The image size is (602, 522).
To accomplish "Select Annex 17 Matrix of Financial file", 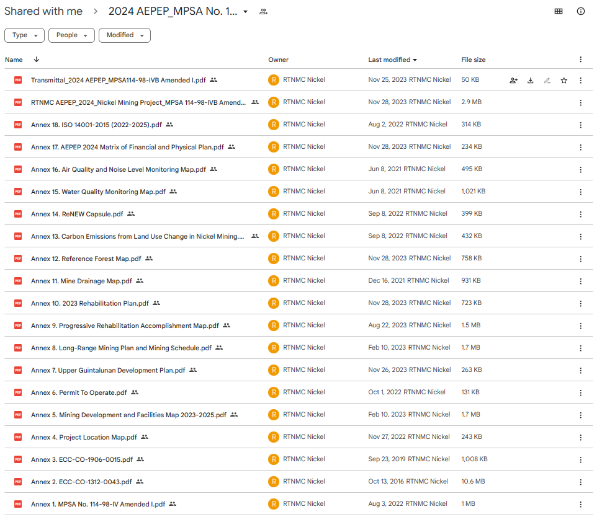I will 127,147.
